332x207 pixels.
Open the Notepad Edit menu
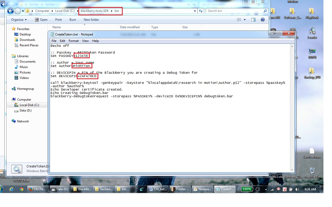click(x=63, y=41)
